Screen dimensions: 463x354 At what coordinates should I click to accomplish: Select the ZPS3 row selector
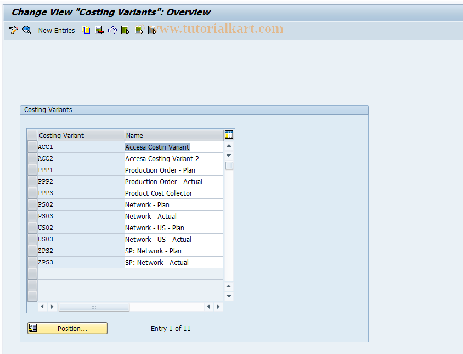[x=31, y=262]
